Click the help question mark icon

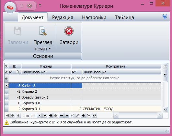(x=165, y=16)
